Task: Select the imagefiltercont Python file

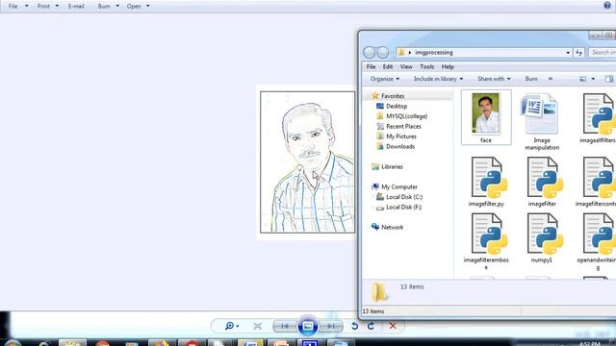Action: pos(597,182)
